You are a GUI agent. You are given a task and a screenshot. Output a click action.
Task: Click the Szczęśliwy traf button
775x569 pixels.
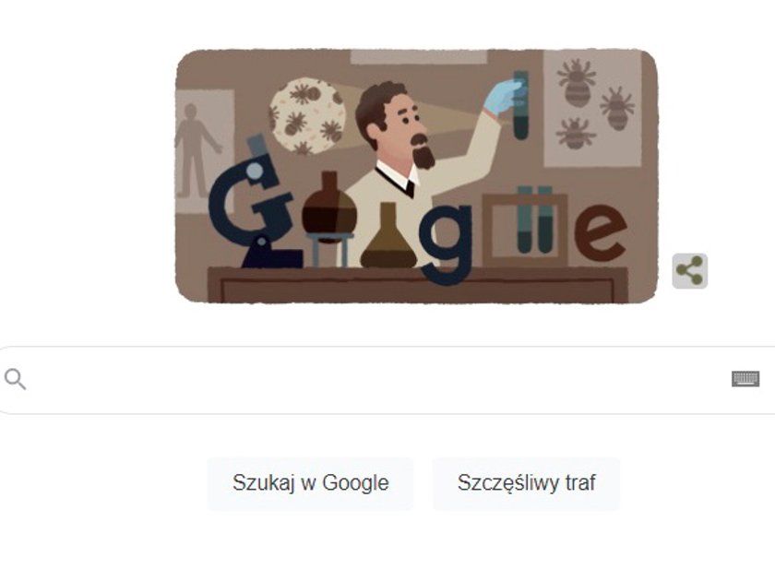point(526,483)
